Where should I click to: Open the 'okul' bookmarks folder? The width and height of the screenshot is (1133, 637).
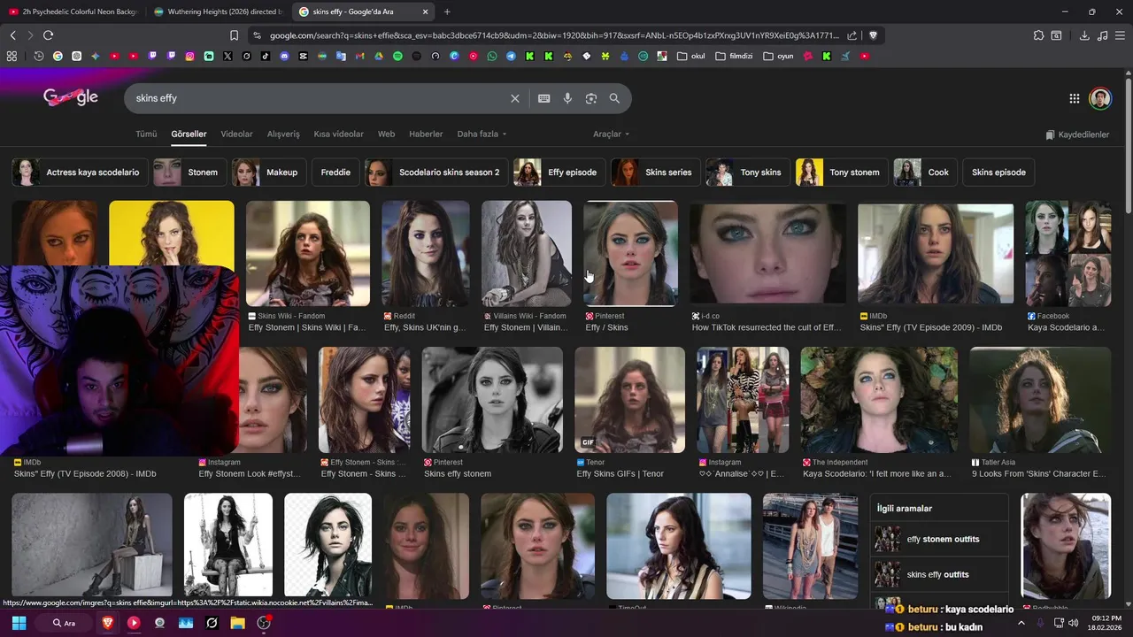691,56
